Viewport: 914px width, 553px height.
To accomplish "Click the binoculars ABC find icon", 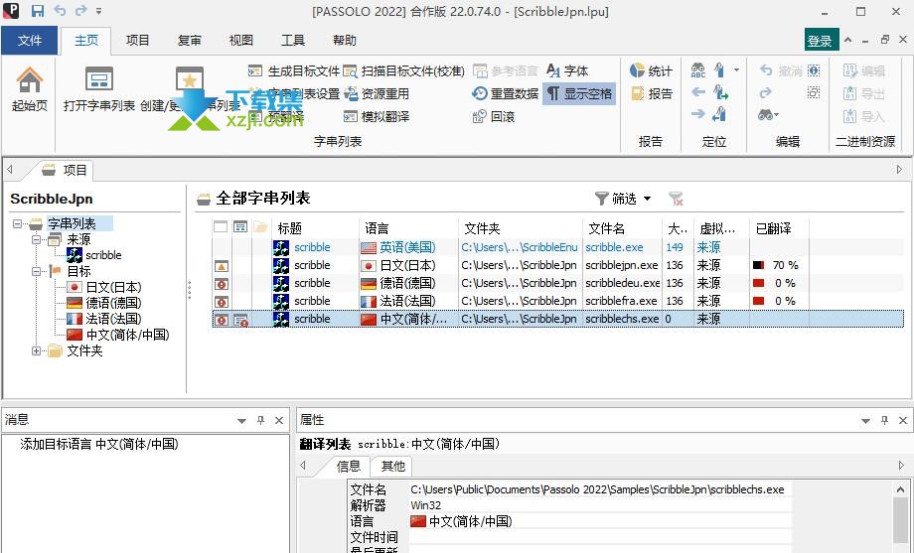I will 697,70.
